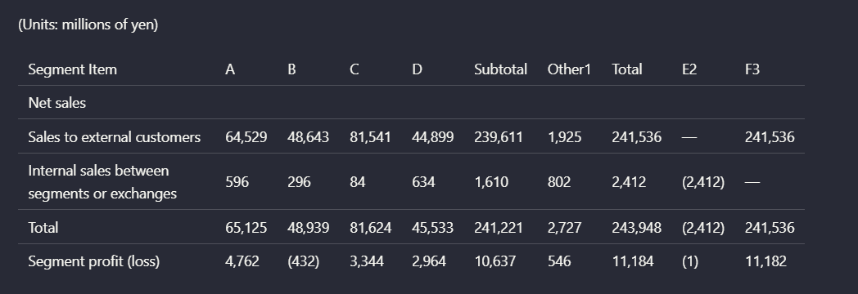The image size is (858, 294).
Task: Select the total value 243,948
Action: click(x=636, y=228)
